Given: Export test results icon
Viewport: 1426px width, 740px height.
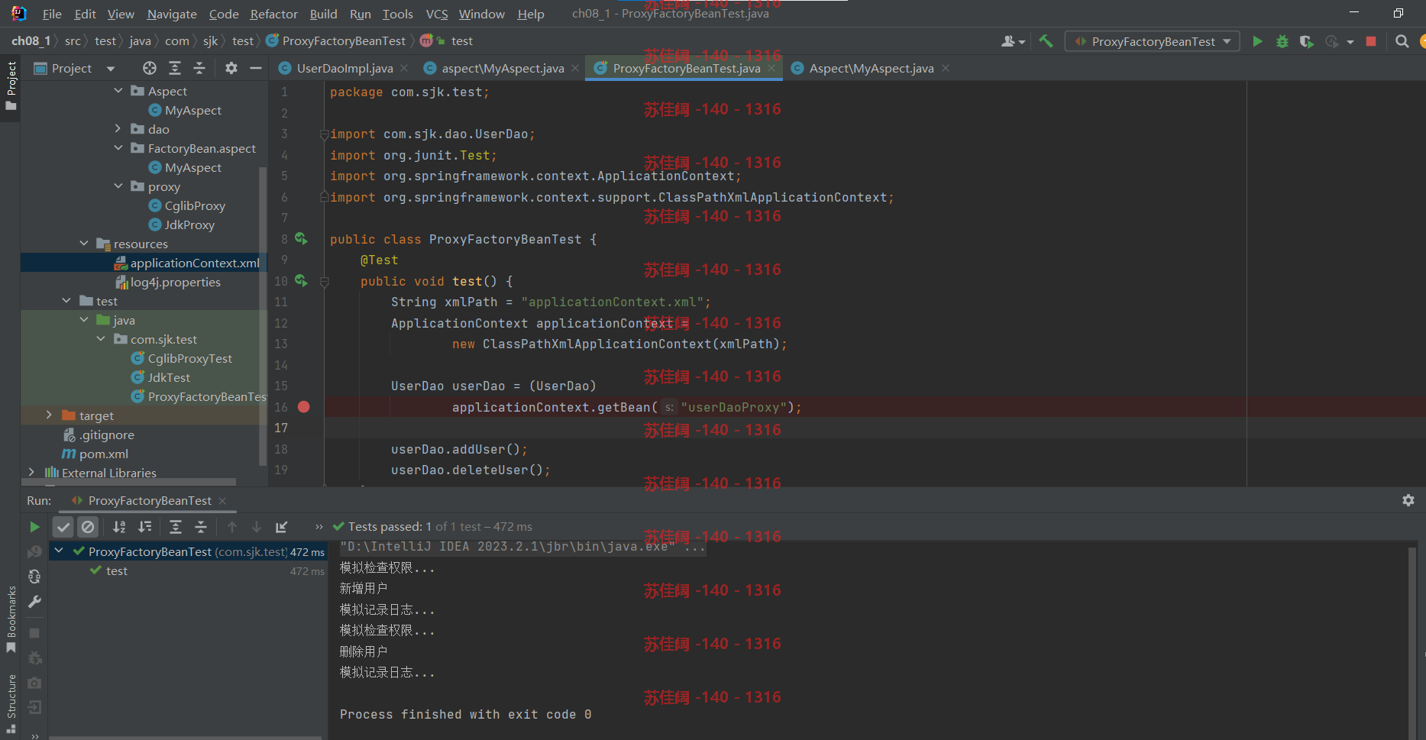Looking at the screenshot, I should click(x=282, y=527).
